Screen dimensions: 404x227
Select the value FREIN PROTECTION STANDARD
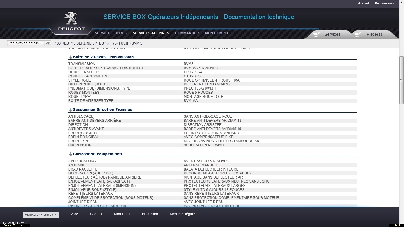click(x=211, y=133)
